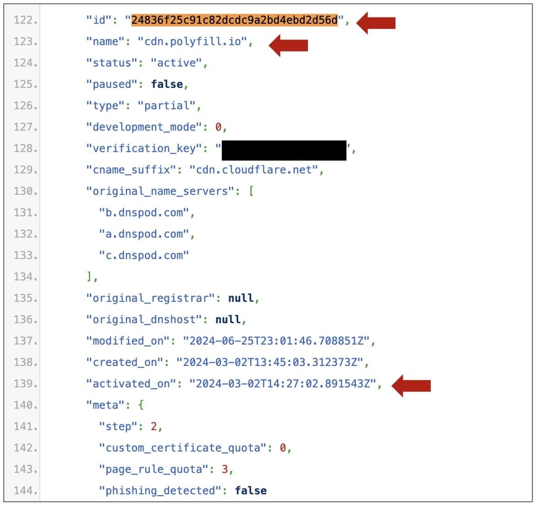Click the false value for paused
538x506 pixels.
pos(167,84)
